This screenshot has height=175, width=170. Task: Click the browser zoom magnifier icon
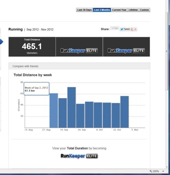pyautogui.click(x=151, y=171)
